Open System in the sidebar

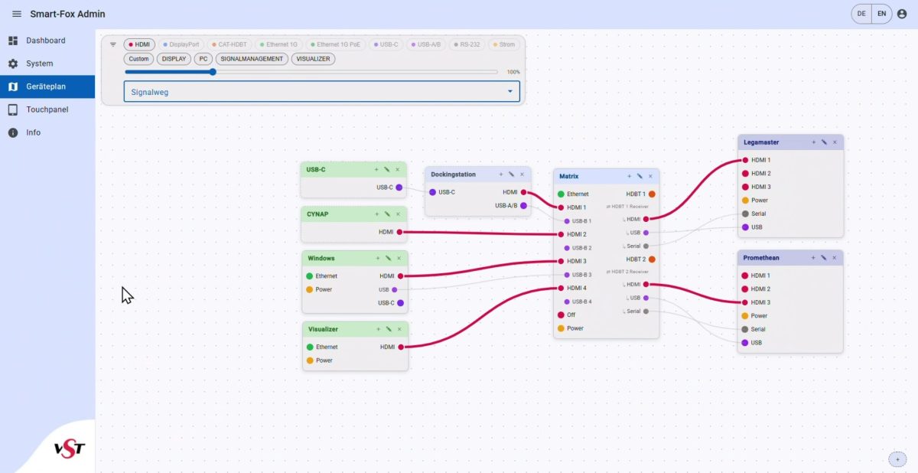(47, 64)
